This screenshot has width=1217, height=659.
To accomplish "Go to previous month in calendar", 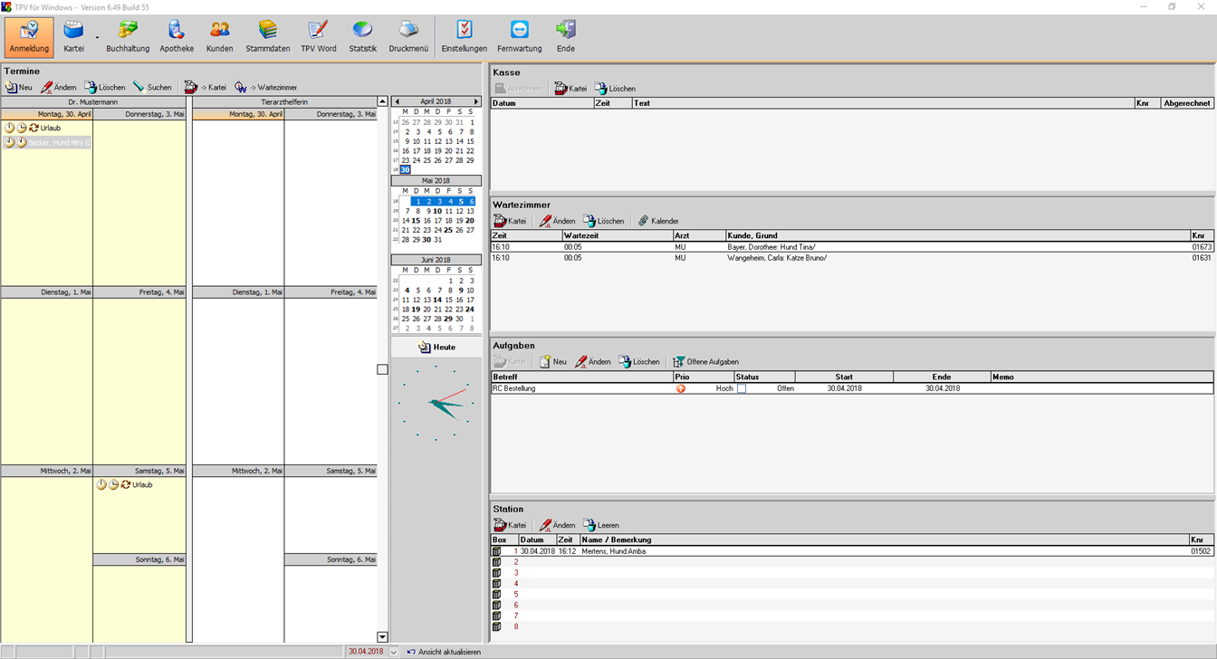I will click(396, 102).
